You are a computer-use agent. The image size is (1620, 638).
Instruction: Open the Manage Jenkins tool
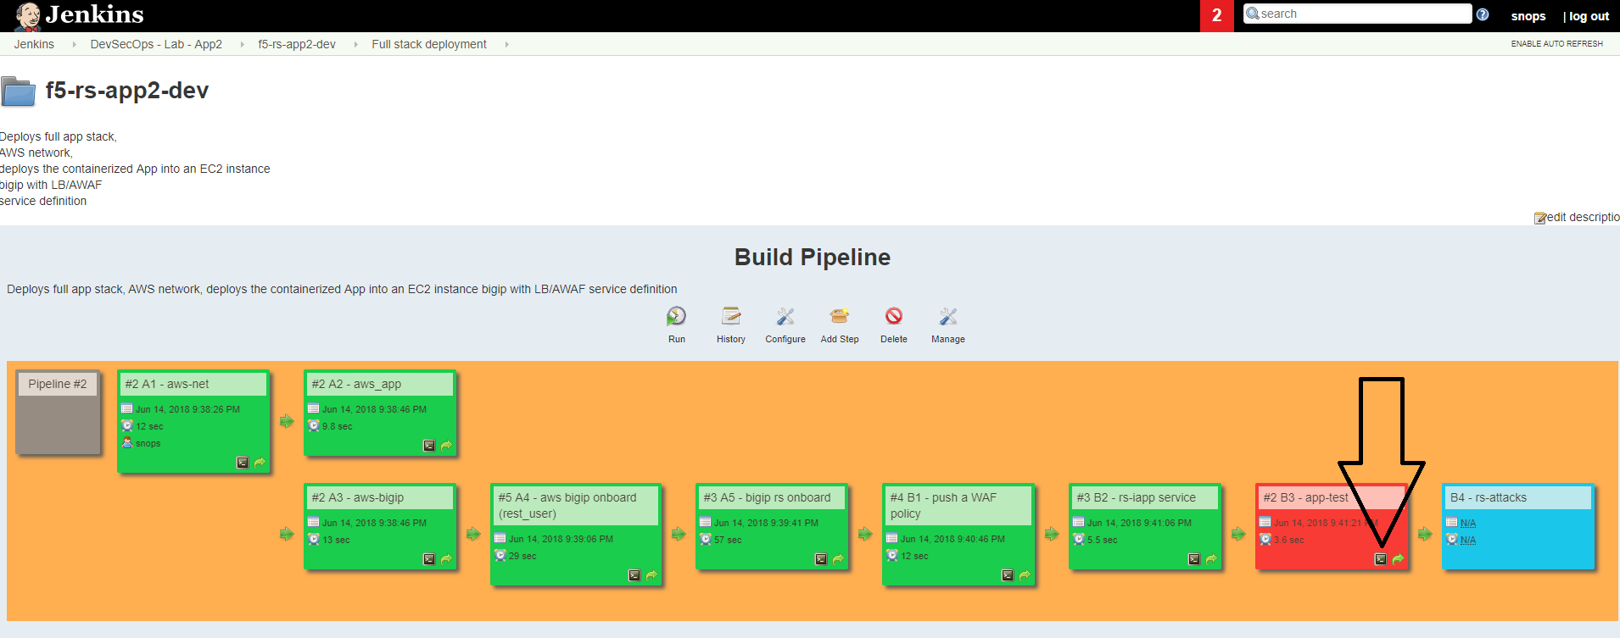pyautogui.click(x=948, y=317)
